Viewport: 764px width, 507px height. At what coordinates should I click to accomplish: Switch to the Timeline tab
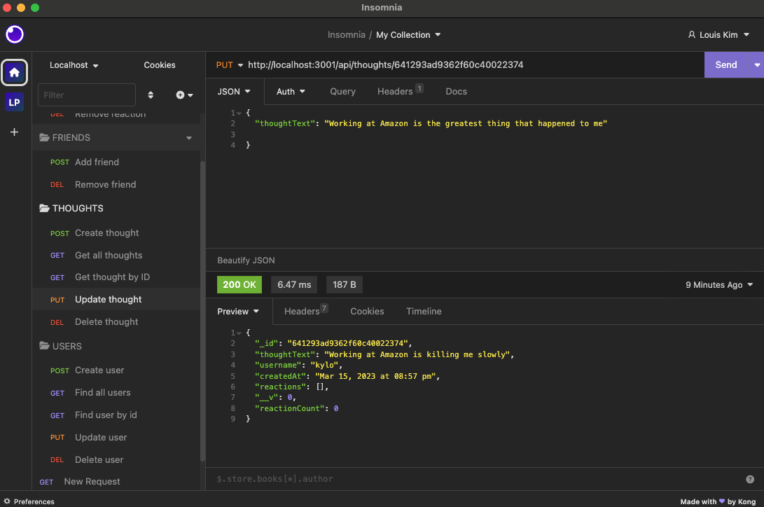(424, 311)
